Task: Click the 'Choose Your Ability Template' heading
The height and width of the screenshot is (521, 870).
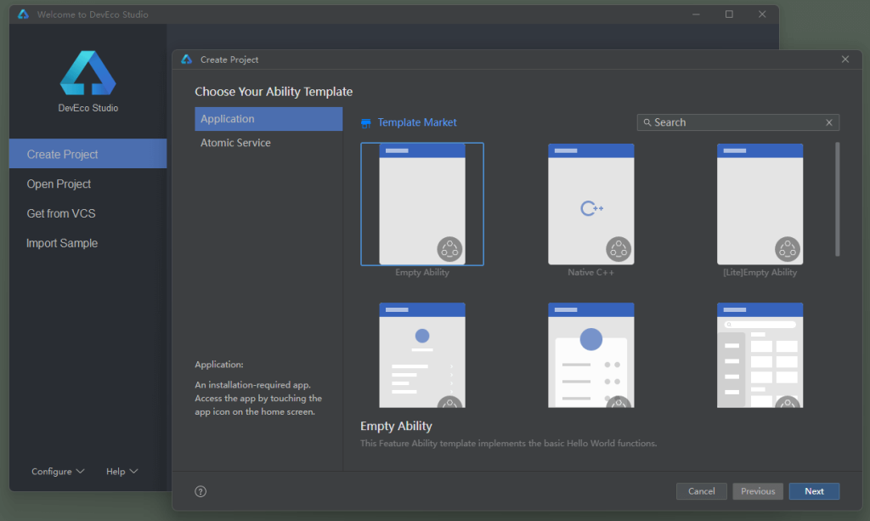Action: pyautogui.click(x=274, y=92)
